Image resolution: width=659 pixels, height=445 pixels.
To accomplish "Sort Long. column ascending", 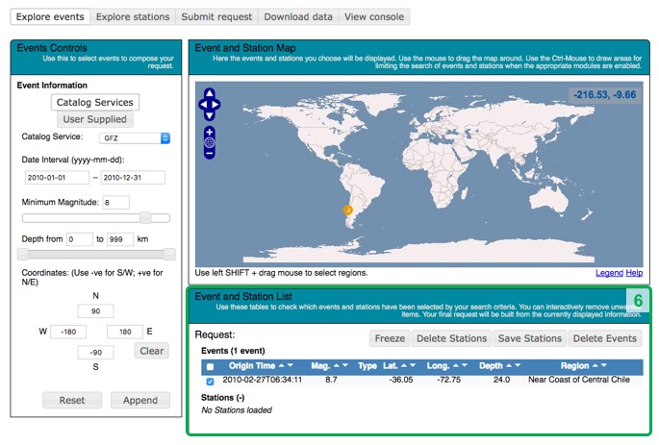I will coord(455,365).
